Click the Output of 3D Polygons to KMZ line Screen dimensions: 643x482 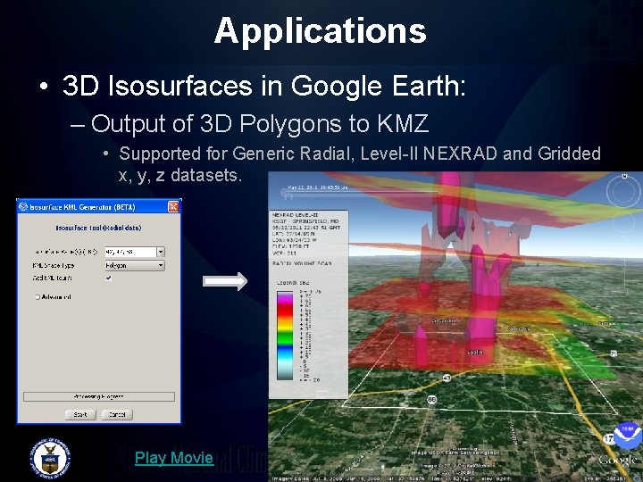(x=260, y=123)
